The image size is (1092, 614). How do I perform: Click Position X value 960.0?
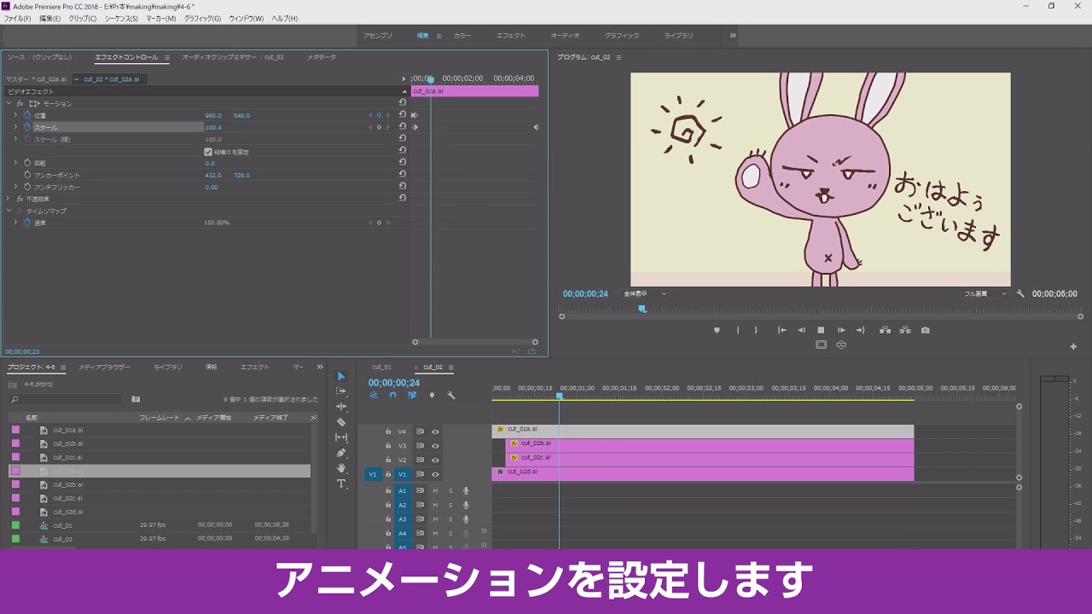[212, 115]
